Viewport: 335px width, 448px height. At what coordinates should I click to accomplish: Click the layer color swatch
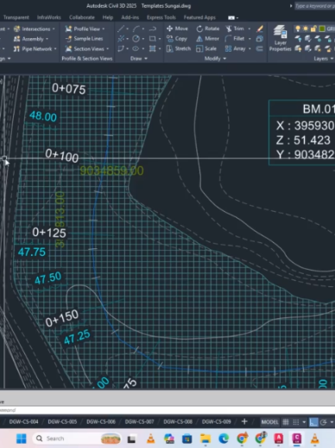[x=322, y=29]
